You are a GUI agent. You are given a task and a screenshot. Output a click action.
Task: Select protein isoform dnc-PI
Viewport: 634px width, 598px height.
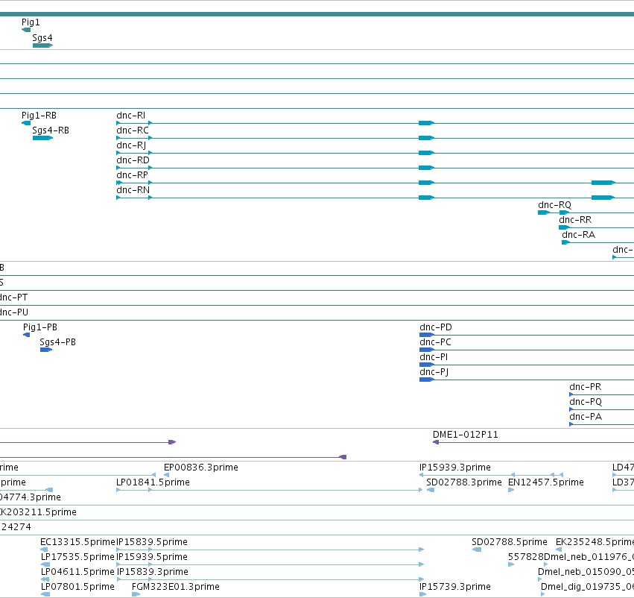pos(434,357)
